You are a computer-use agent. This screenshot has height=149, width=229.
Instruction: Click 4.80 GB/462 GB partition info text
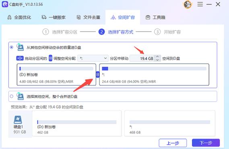pos(46,82)
